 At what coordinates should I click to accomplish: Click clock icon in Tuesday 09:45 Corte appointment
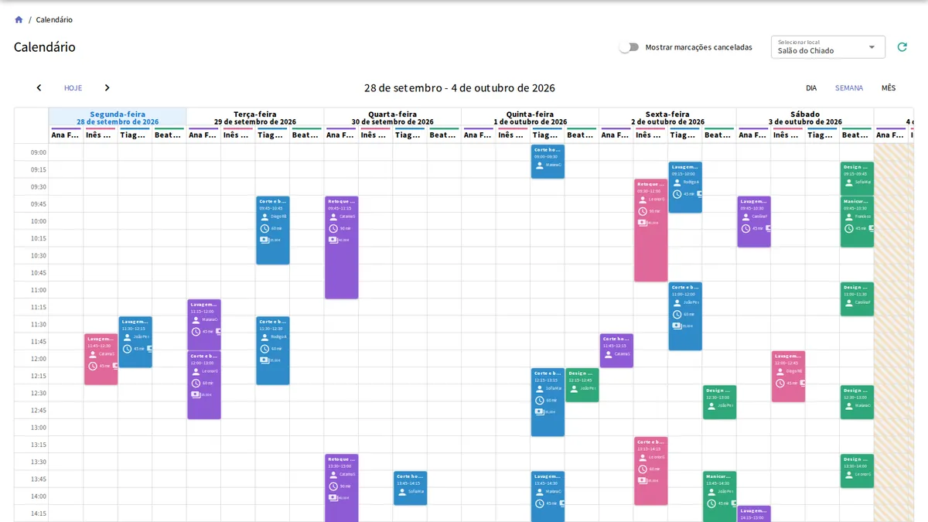click(x=264, y=228)
